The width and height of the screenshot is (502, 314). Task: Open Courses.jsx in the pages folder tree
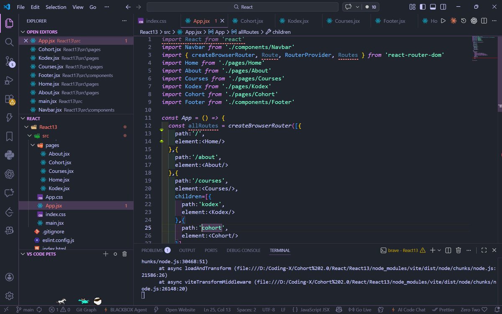(x=61, y=171)
